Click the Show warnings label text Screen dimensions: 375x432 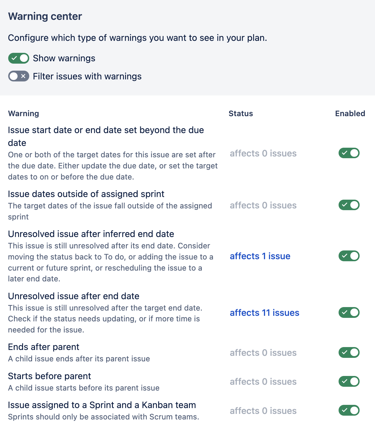(64, 58)
